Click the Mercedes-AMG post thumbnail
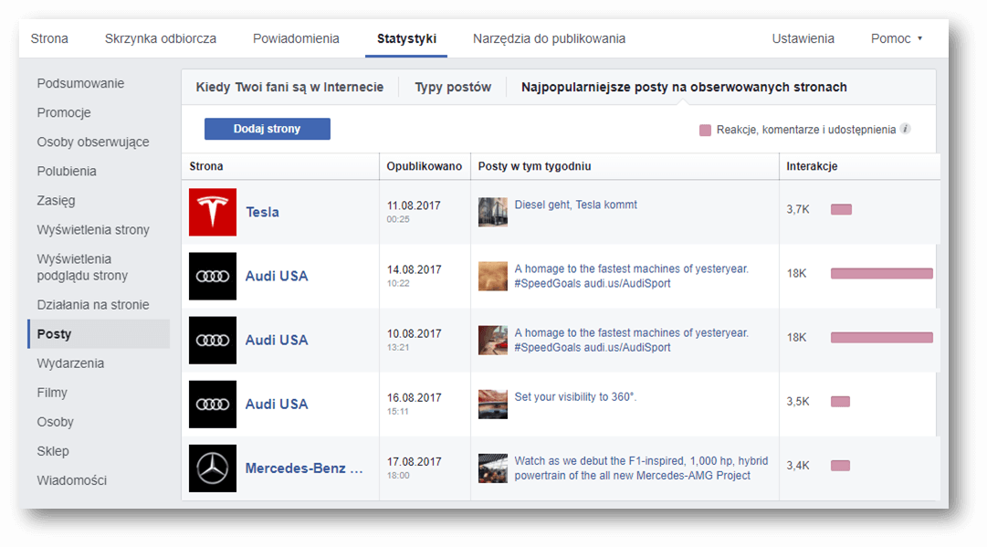 click(x=493, y=468)
